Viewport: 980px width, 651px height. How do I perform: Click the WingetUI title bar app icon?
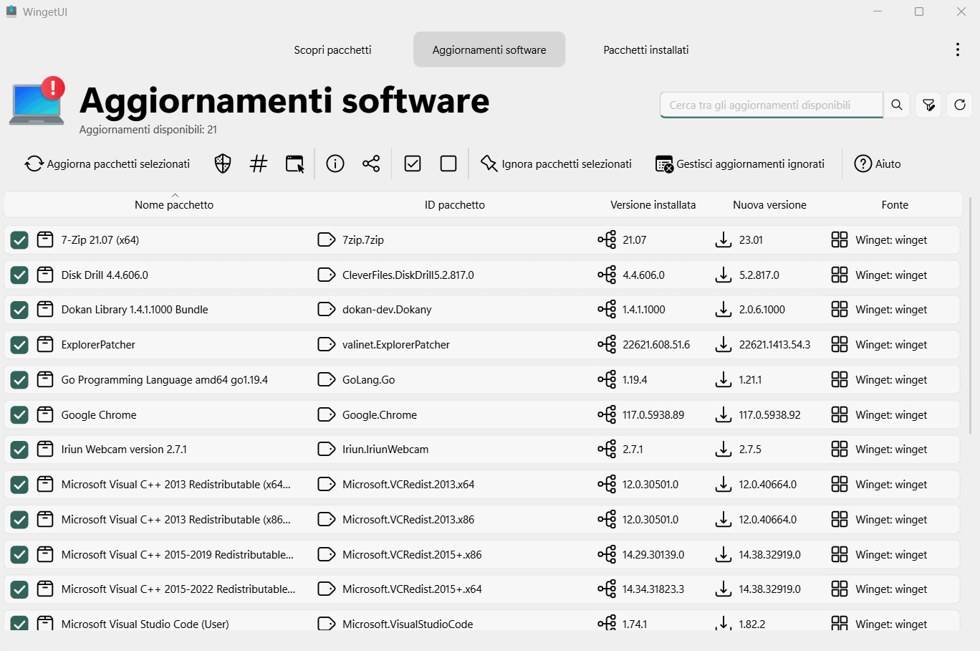pos(11,11)
